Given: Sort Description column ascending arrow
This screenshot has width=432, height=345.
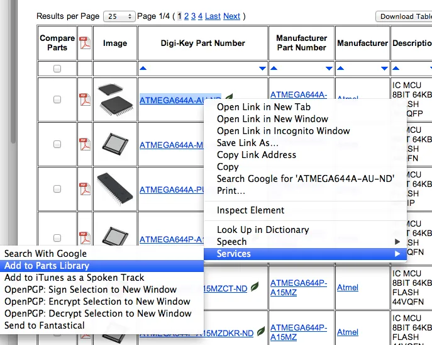Looking at the screenshot, I should pos(396,68).
